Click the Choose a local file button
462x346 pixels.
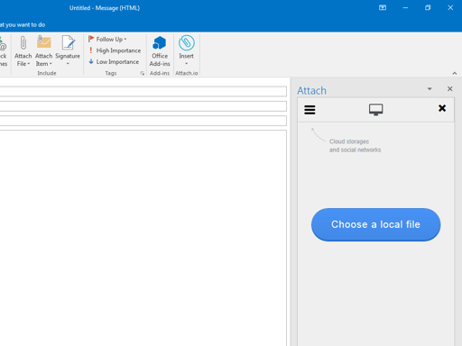point(375,224)
